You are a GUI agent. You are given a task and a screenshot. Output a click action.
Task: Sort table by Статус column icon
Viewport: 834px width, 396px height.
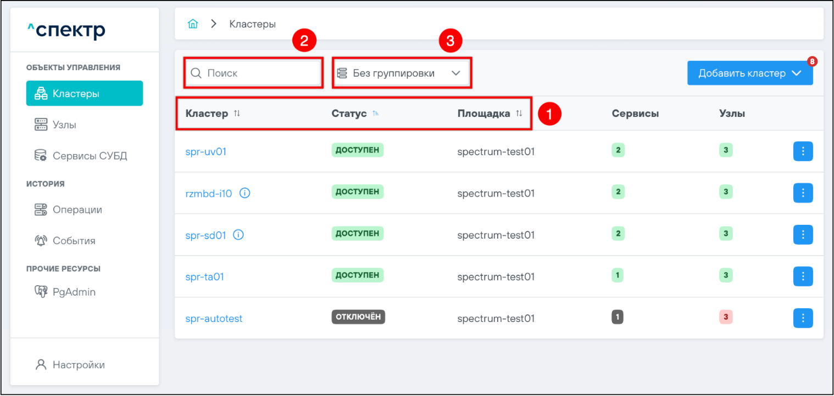pos(376,114)
